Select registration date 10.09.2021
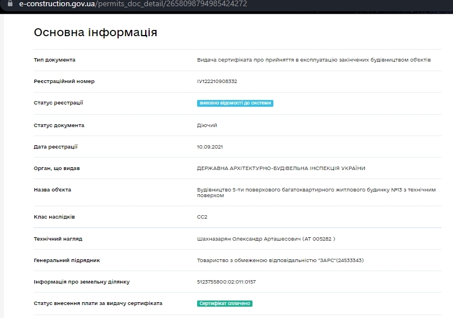 210,147
